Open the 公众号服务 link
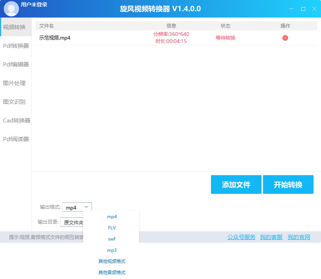This screenshot has height=279, width=321. coord(241,237)
